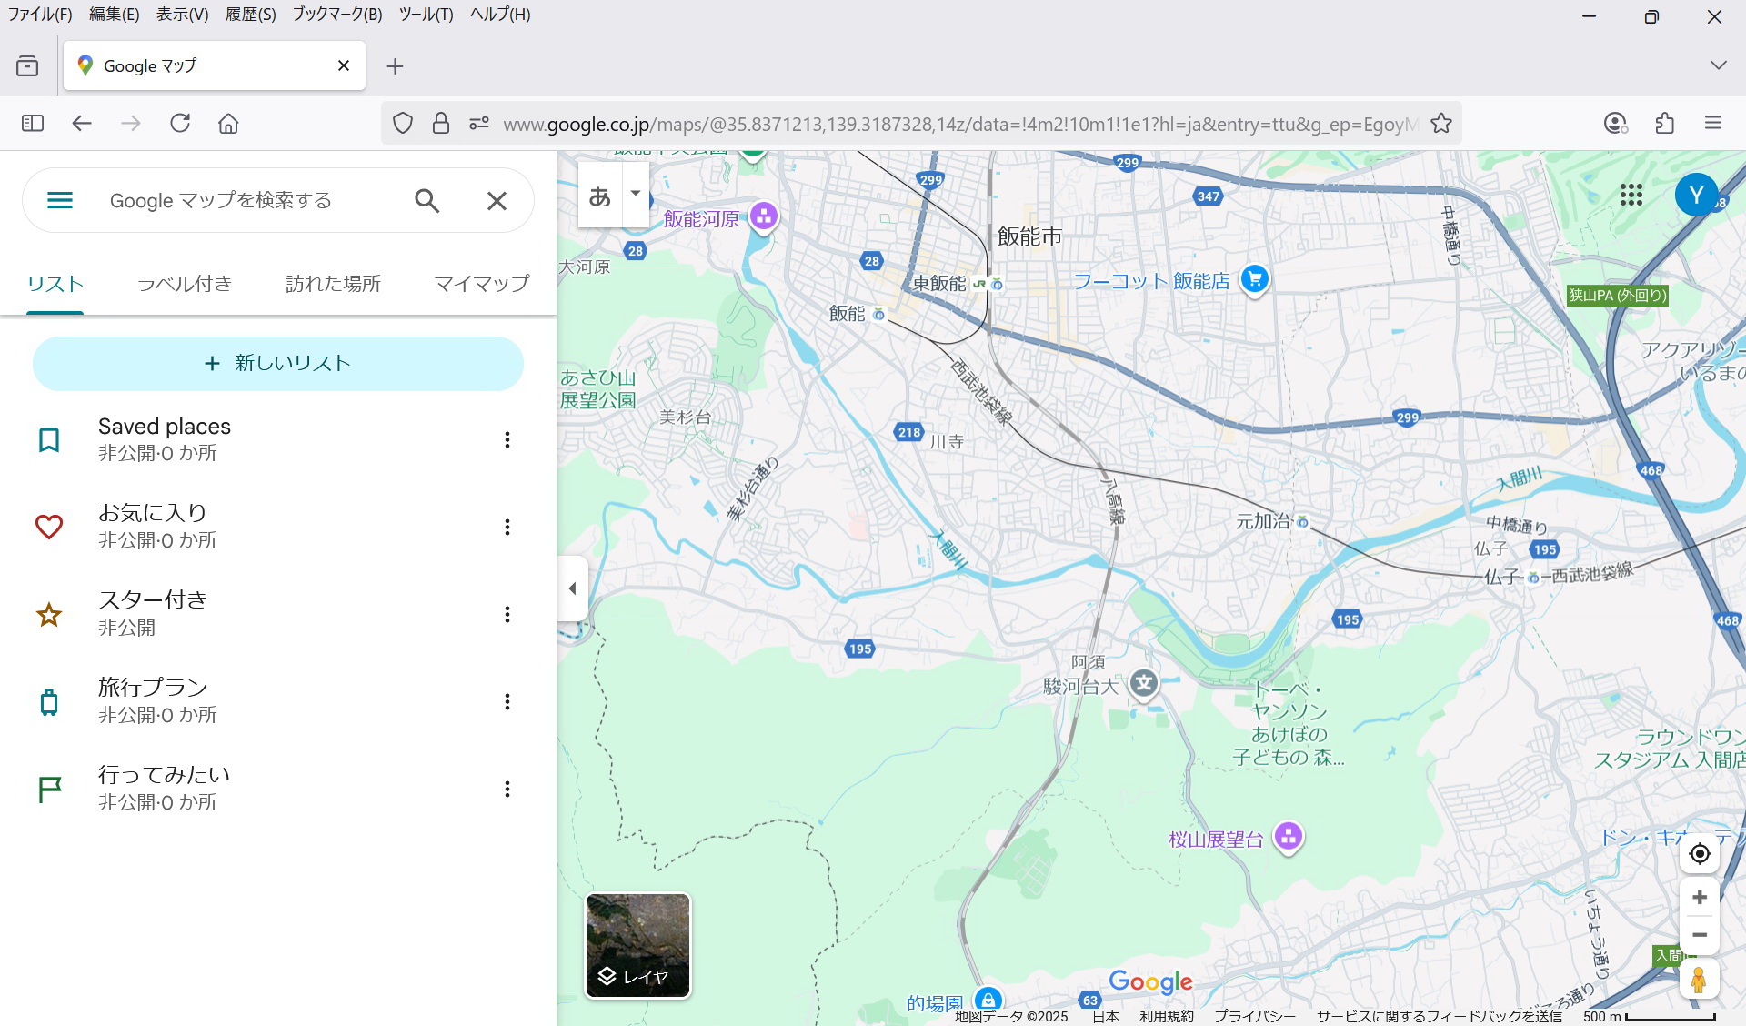The width and height of the screenshot is (1746, 1026).
Task: Open options for お気に入り list
Action: (x=507, y=528)
